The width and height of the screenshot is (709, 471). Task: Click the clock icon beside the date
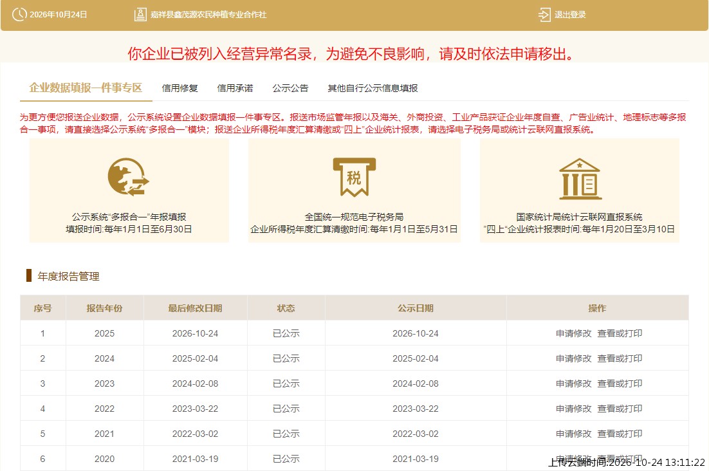pyautogui.click(x=19, y=14)
